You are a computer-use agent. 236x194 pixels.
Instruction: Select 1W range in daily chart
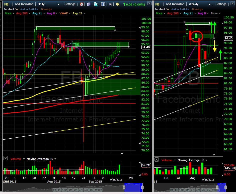pyautogui.click(x=86, y=190)
